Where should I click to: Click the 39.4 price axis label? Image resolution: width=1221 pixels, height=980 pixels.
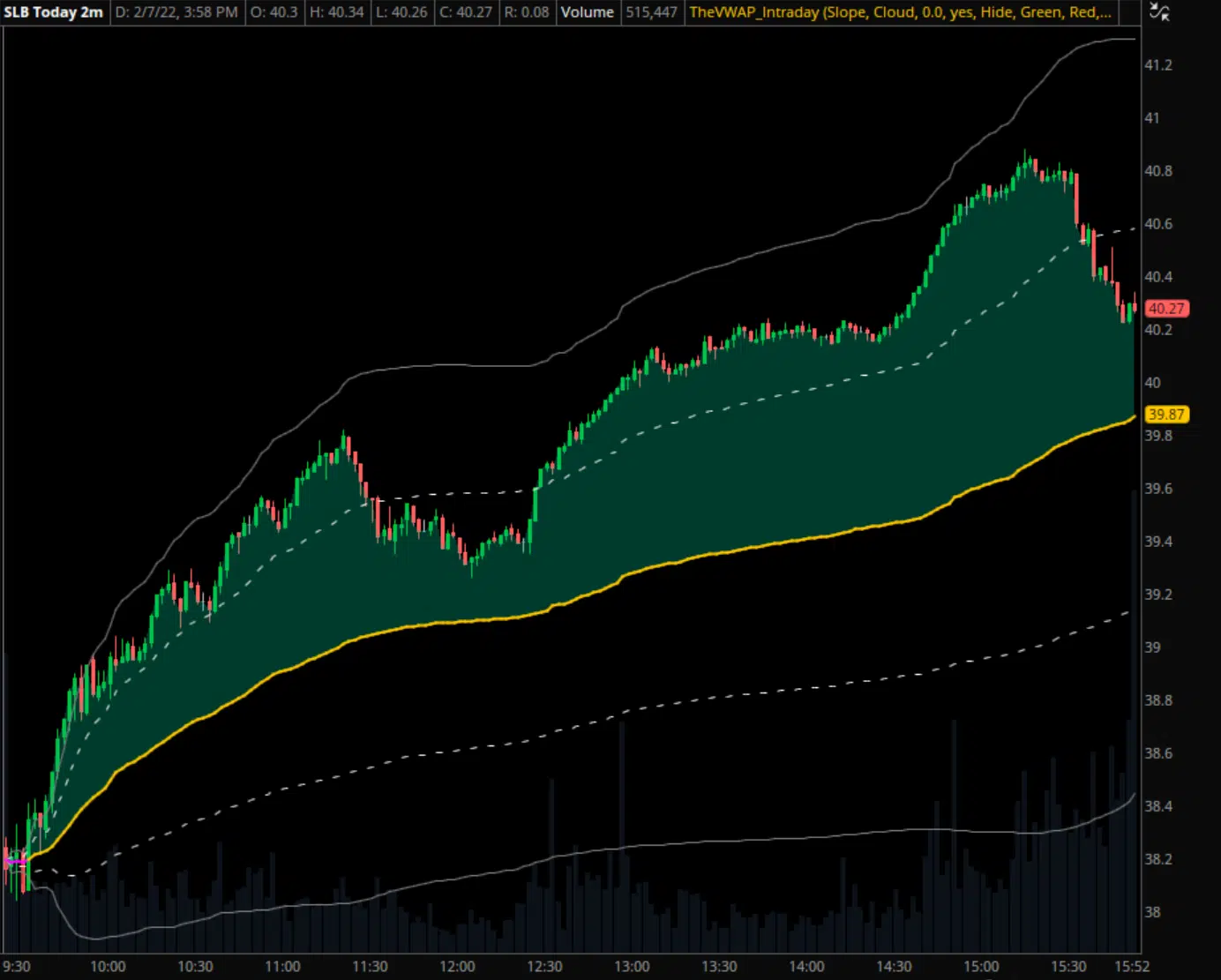pyautogui.click(x=1158, y=542)
